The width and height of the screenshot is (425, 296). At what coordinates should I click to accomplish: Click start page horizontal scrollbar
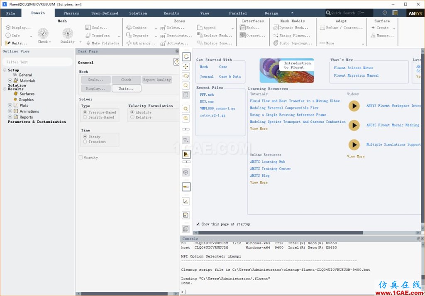[280, 233]
